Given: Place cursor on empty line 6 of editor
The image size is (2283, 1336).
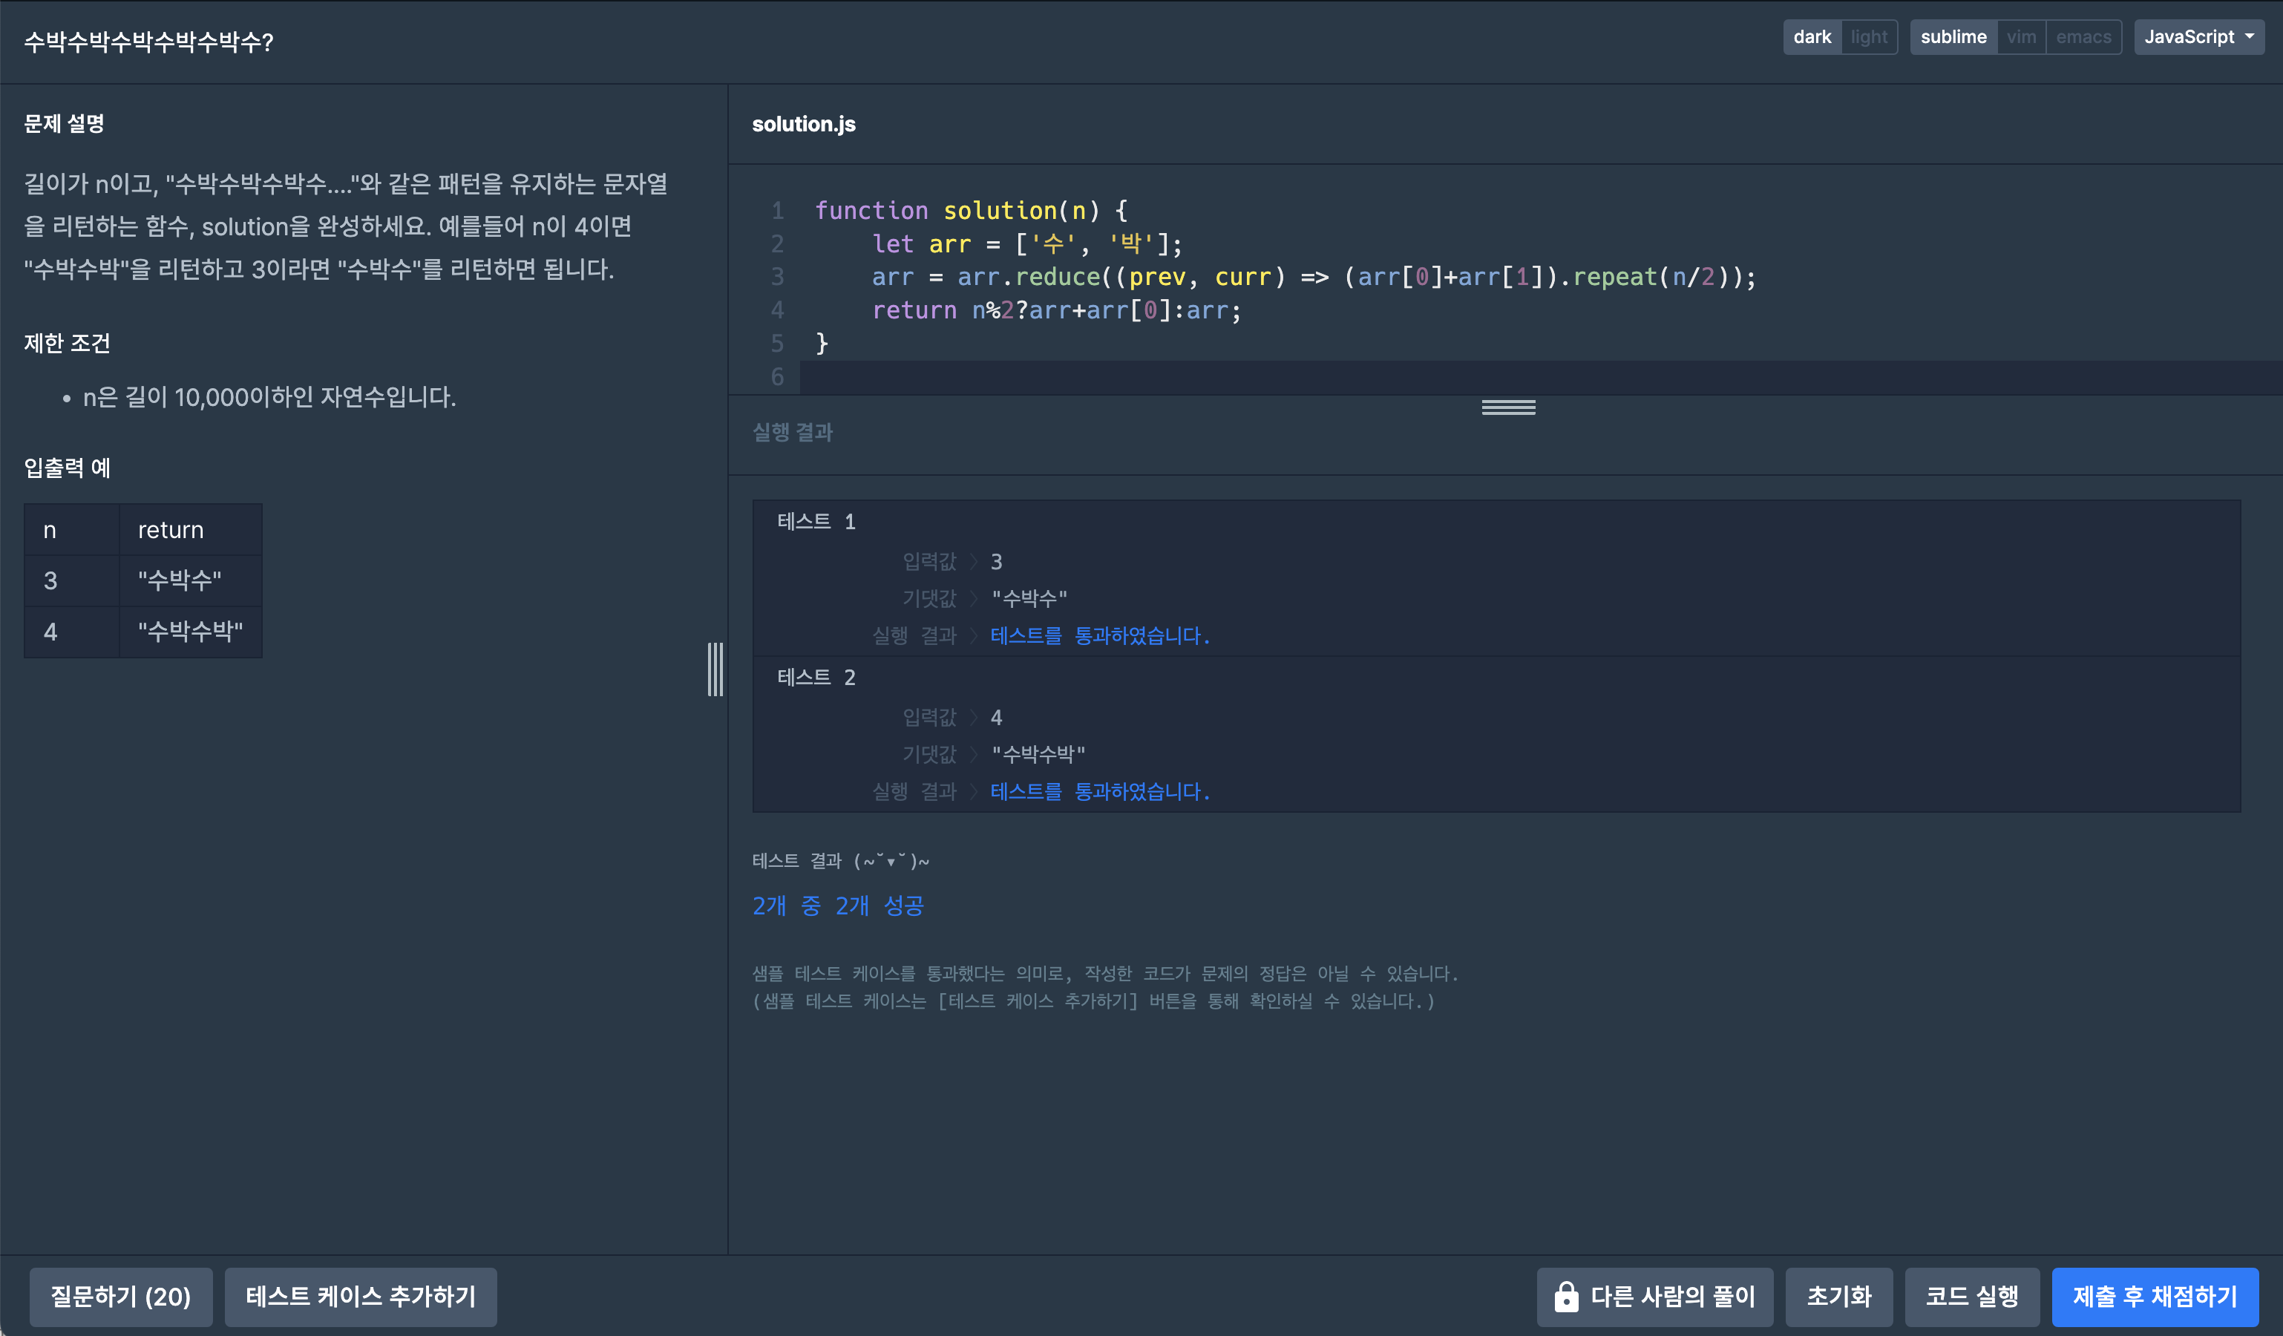Looking at the screenshot, I should pyautogui.click(x=1540, y=377).
